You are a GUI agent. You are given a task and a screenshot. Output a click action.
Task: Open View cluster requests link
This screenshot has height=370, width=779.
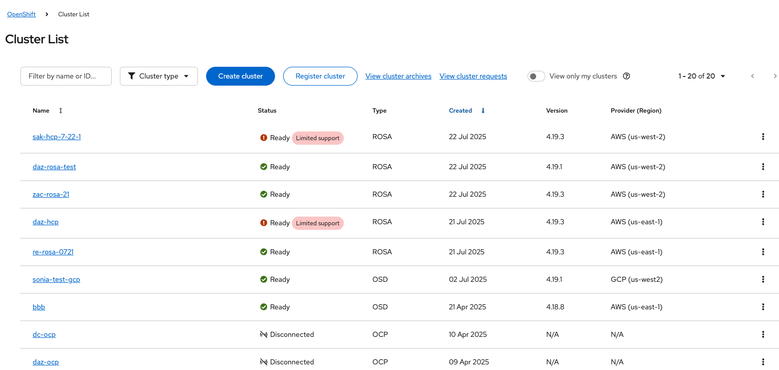pyautogui.click(x=473, y=76)
